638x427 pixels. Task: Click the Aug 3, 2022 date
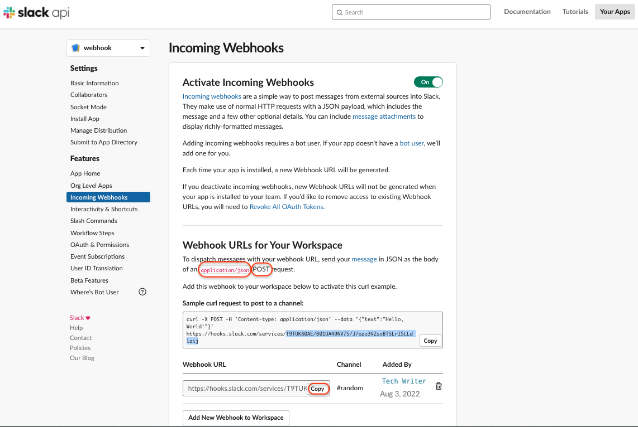tap(399, 394)
